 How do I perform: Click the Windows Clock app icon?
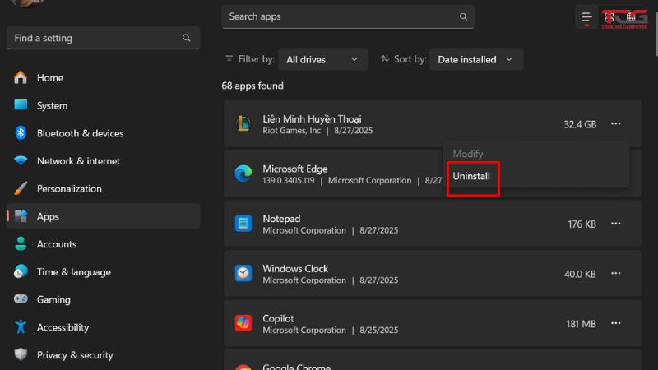[x=243, y=273]
